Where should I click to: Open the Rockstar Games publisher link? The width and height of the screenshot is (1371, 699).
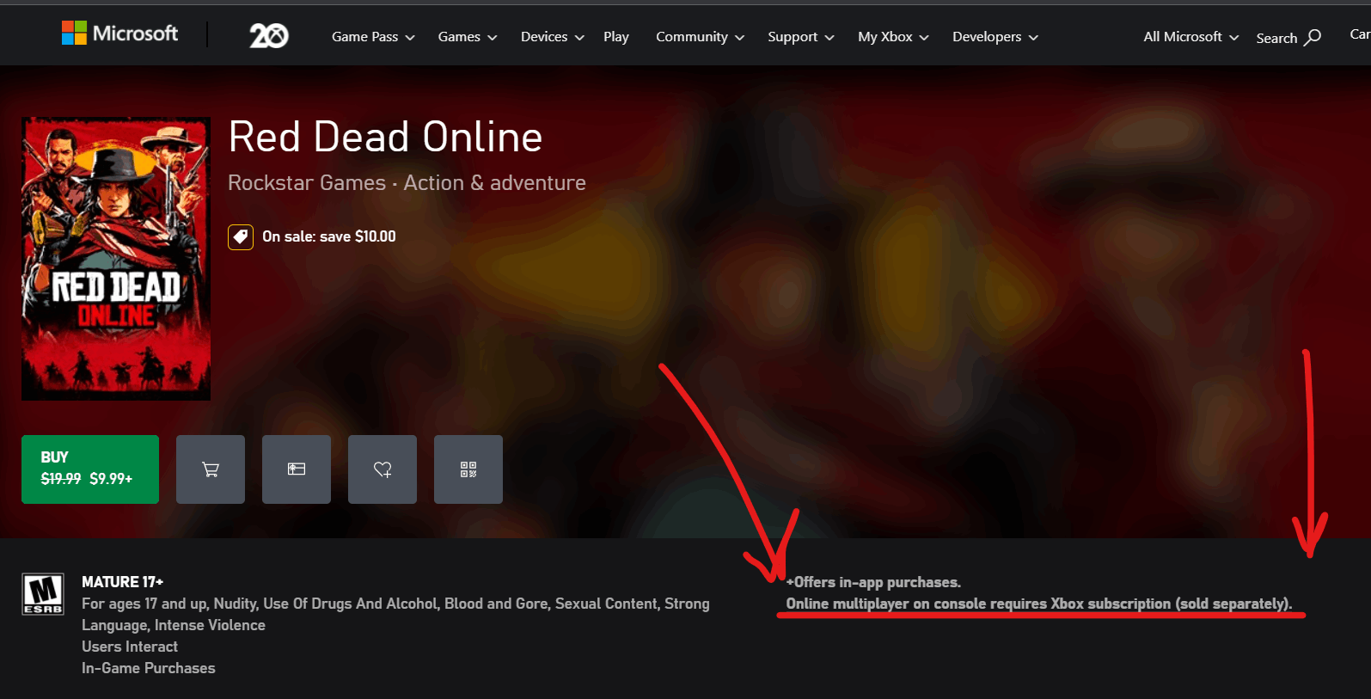click(x=307, y=183)
